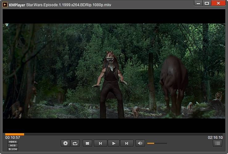228x154 pixels.
Task: Click the KMPlayer title text
Action: coord(17,5)
